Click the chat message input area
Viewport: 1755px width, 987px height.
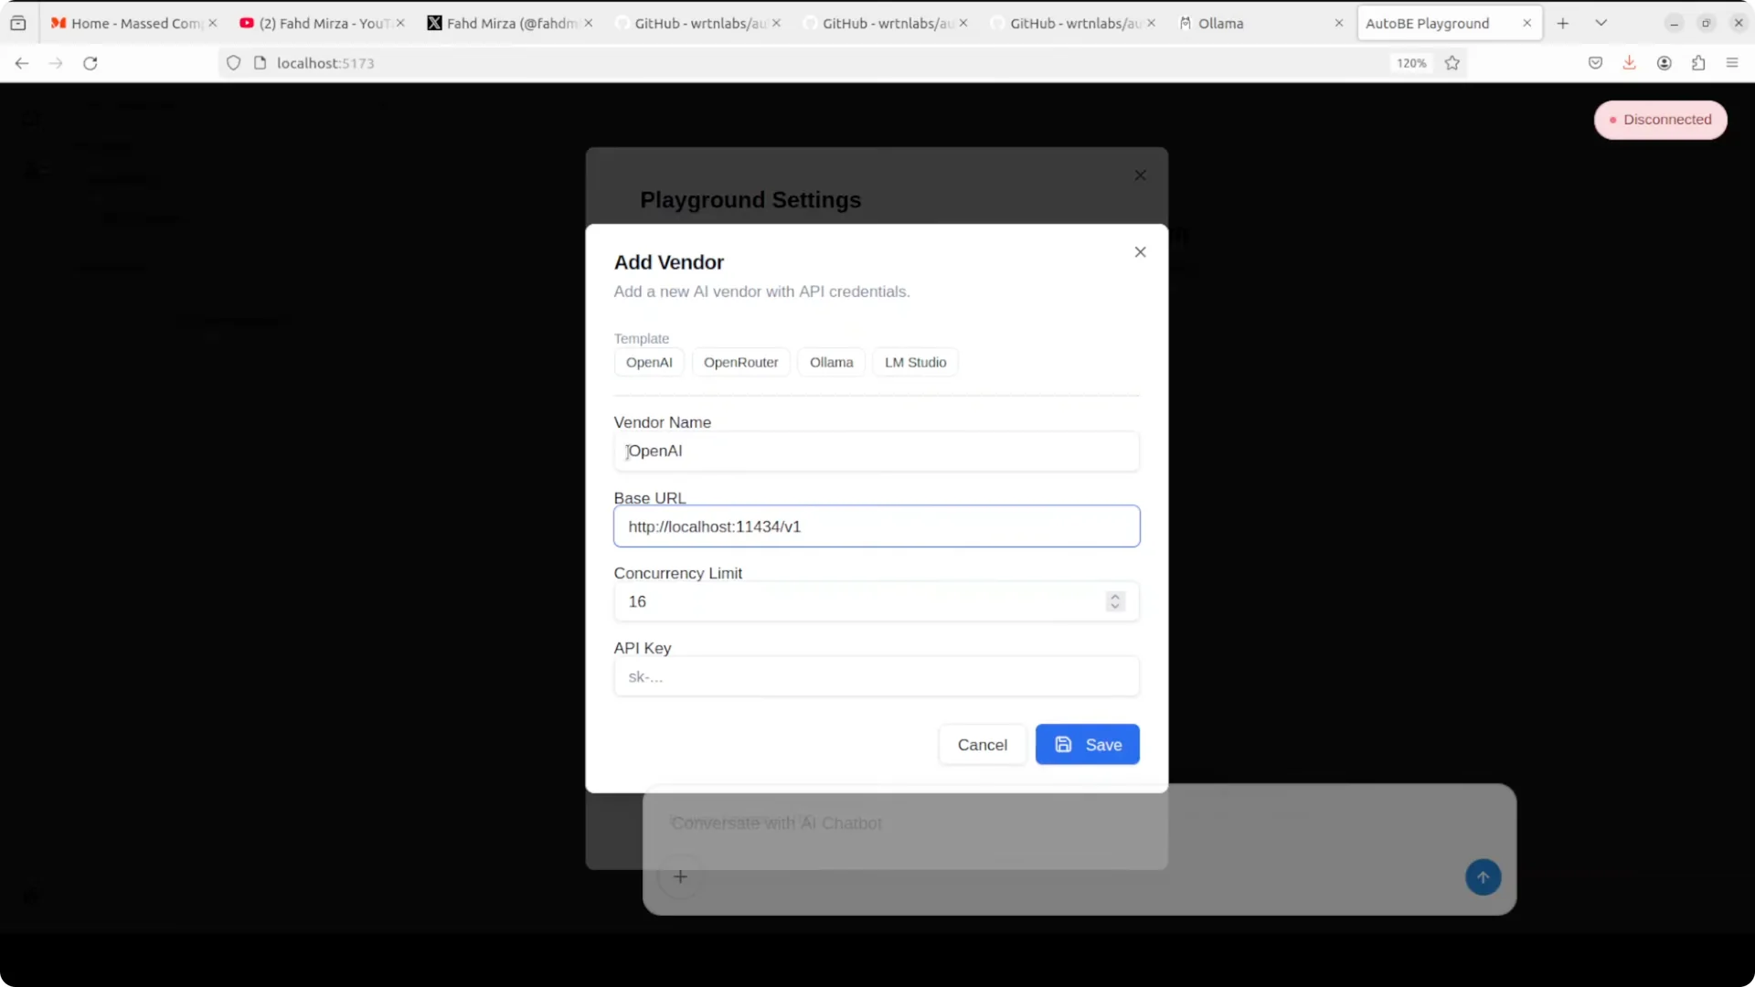tap(1079, 823)
